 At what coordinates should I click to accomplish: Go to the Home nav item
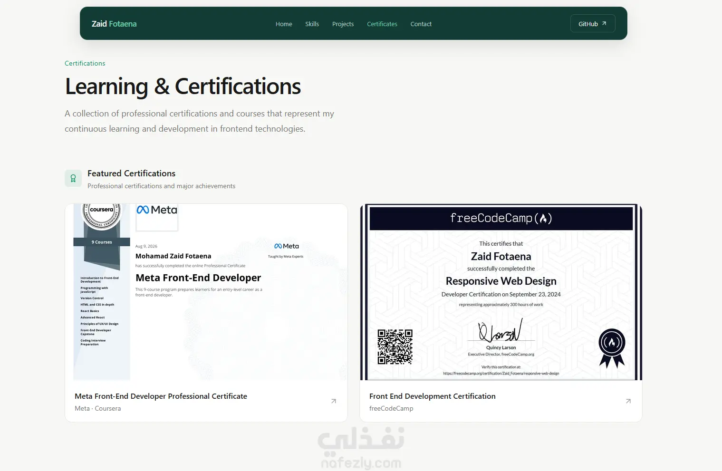coord(284,24)
